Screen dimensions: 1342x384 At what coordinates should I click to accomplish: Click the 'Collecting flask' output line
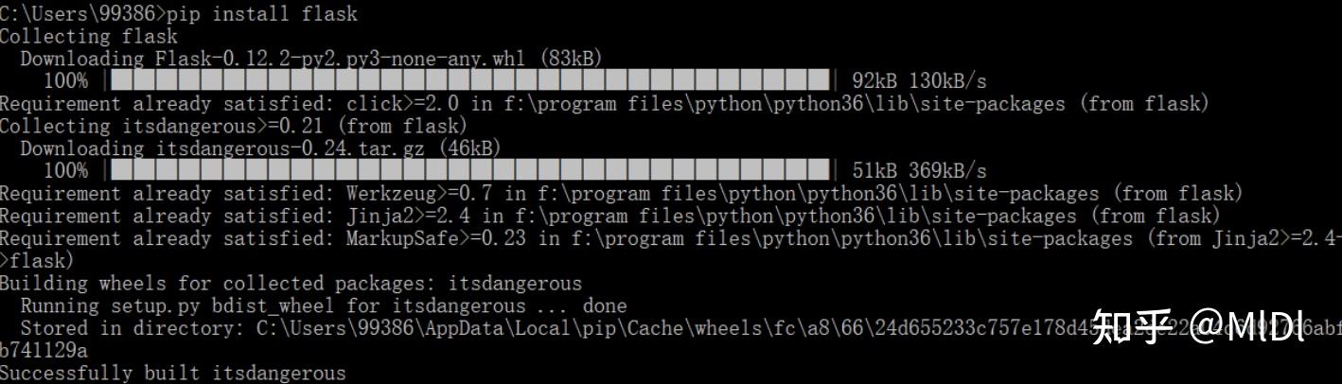pos(89,36)
